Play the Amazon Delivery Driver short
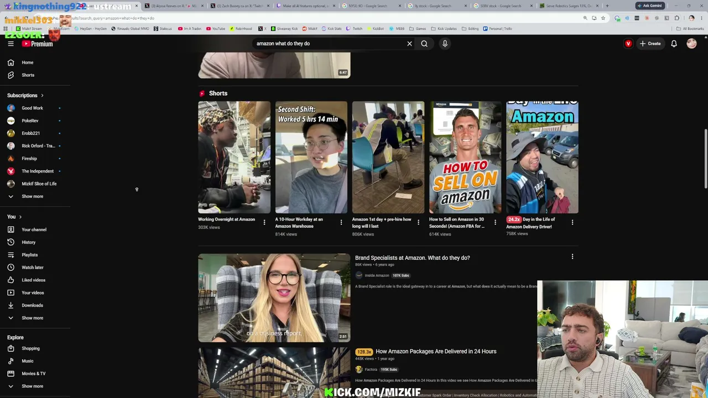Screen dimensions: 708x398 coord(542,157)
